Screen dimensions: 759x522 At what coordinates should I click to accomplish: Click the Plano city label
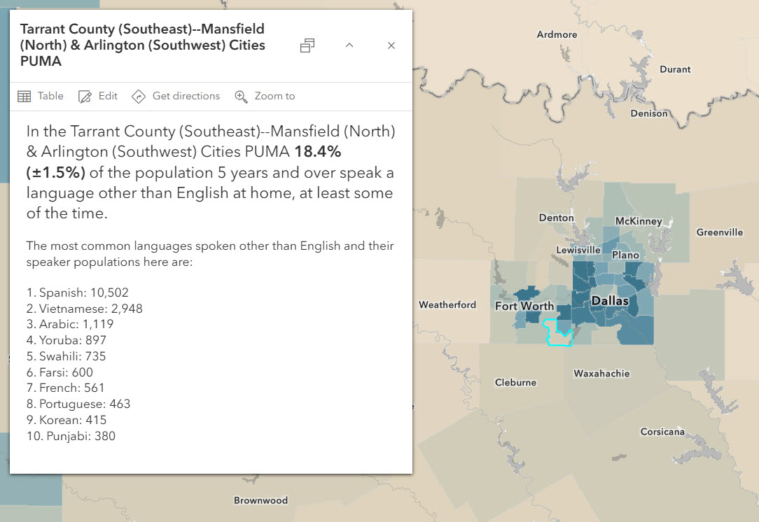coord(625,255)
